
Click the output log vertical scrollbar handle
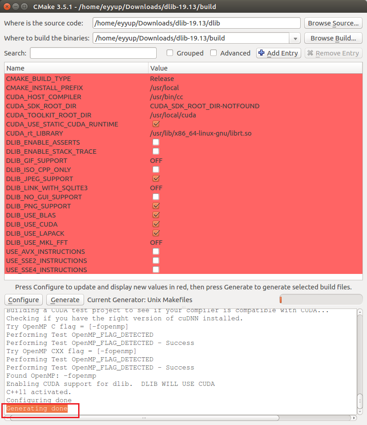[360, 401]
